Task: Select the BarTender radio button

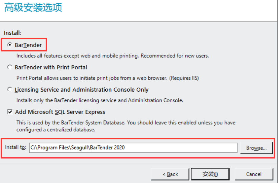Action: [x=10, y=45]
